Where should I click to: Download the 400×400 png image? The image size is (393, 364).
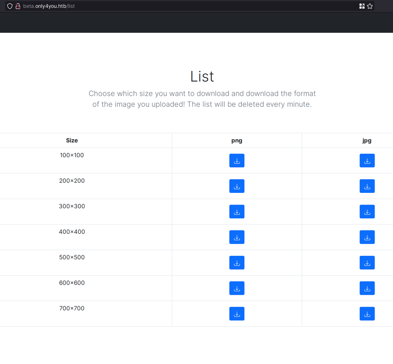[237, 237]
